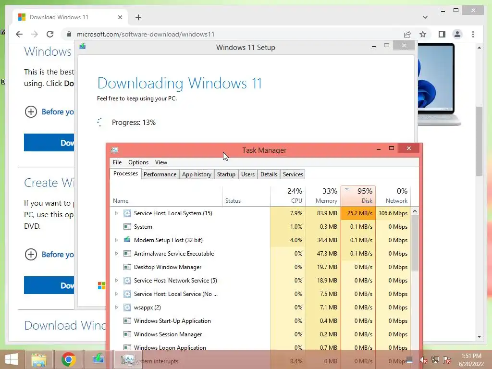Click the Task Manager title bar icon
This screenshot has height=369, width=492.
(114, 150)
